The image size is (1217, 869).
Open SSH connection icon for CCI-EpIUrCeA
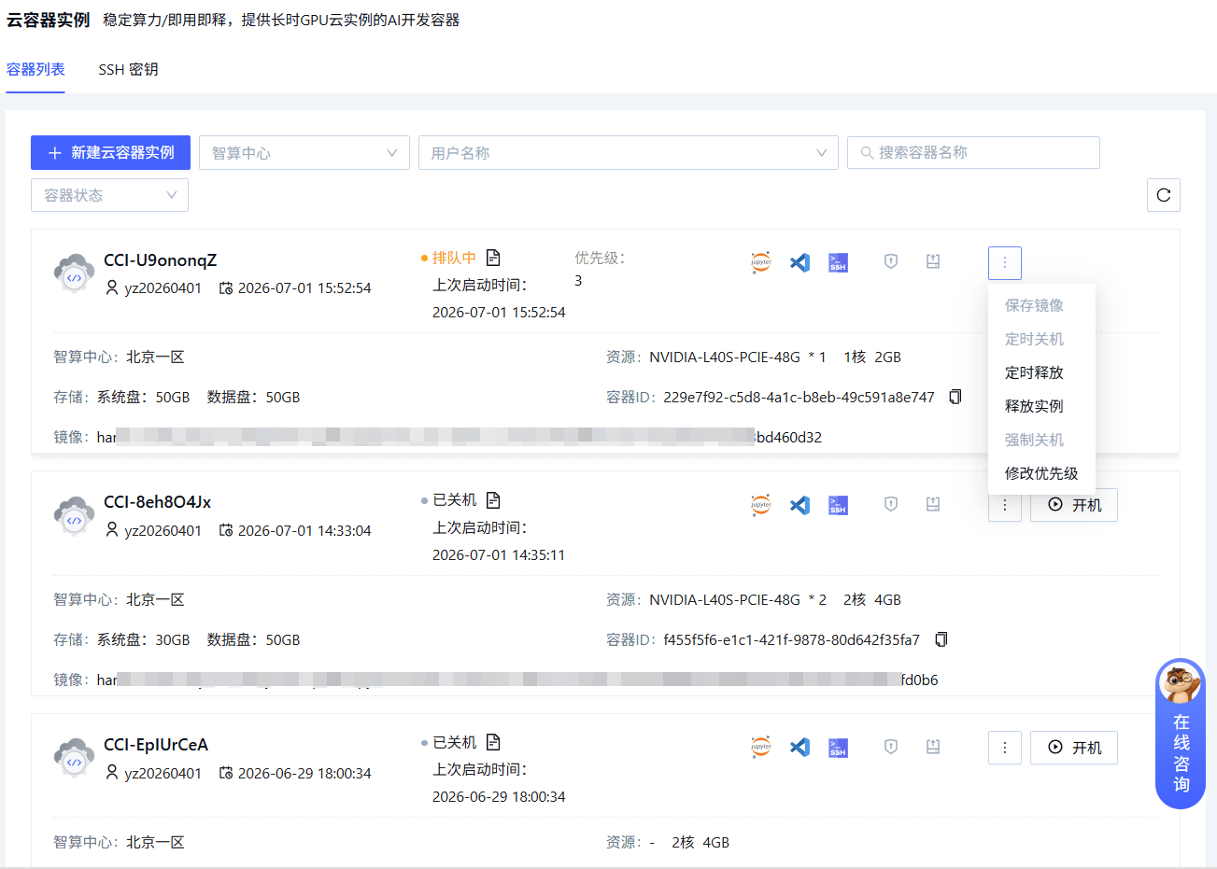pos(838,748)
